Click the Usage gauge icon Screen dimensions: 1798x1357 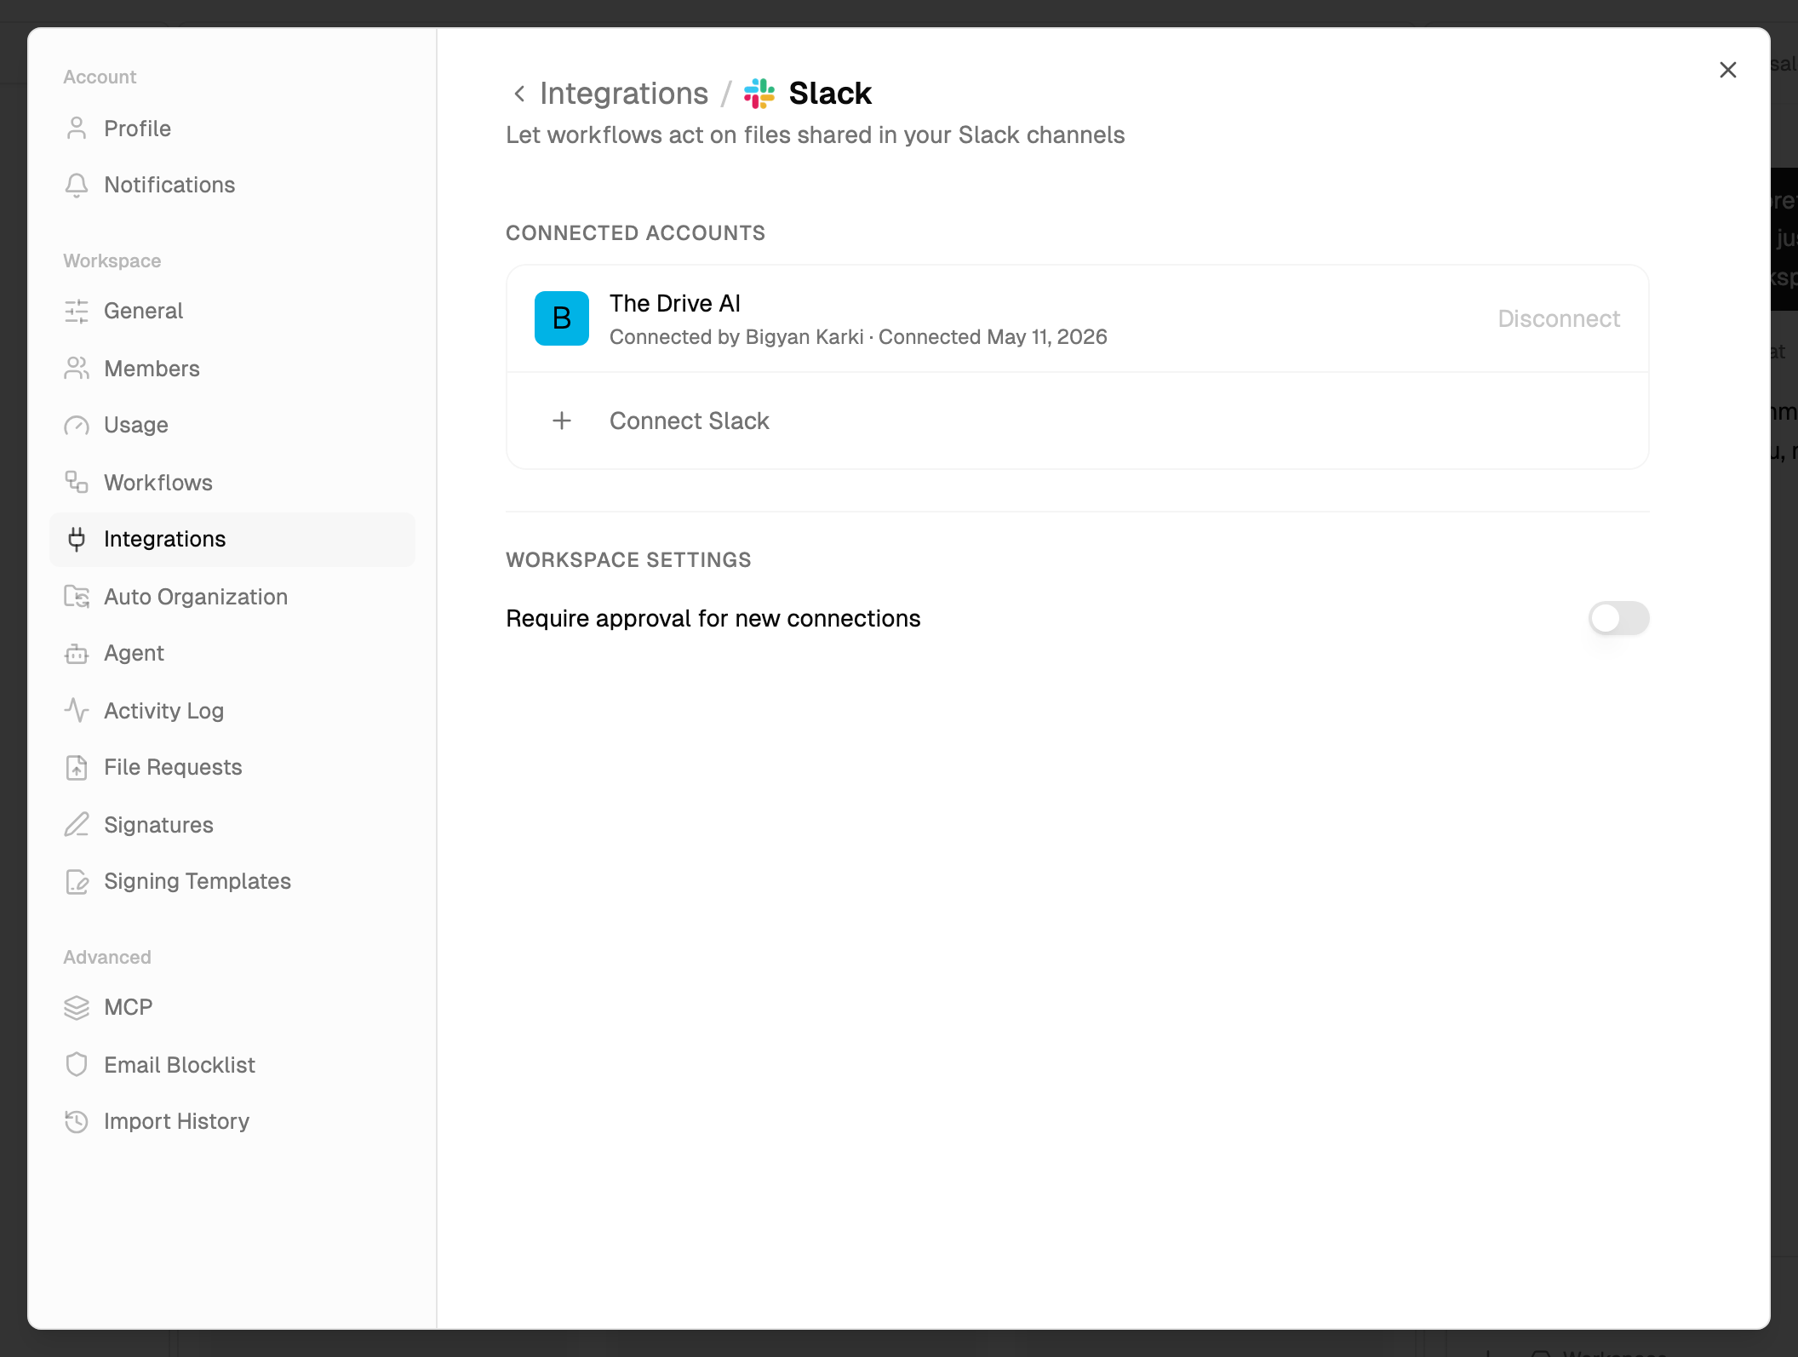point(77,425)
